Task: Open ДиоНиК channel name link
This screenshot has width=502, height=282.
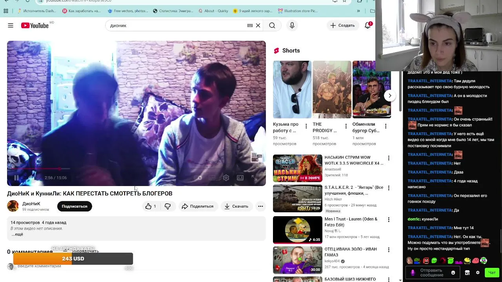Action: (x=31, y=204)
